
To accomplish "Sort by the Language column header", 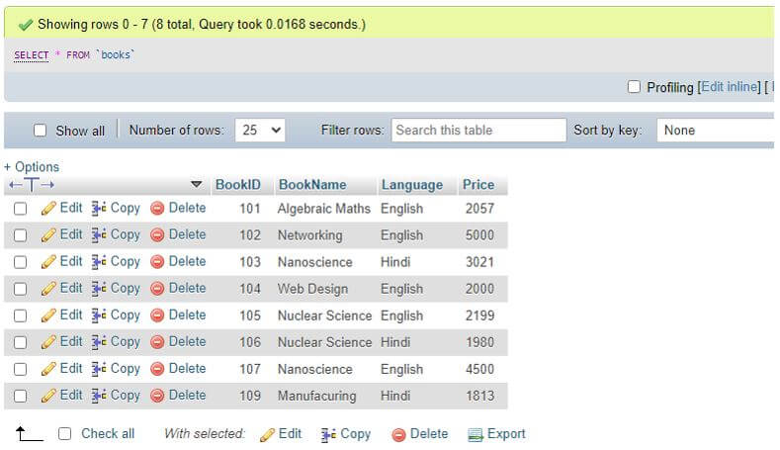I will click(412, 185).
